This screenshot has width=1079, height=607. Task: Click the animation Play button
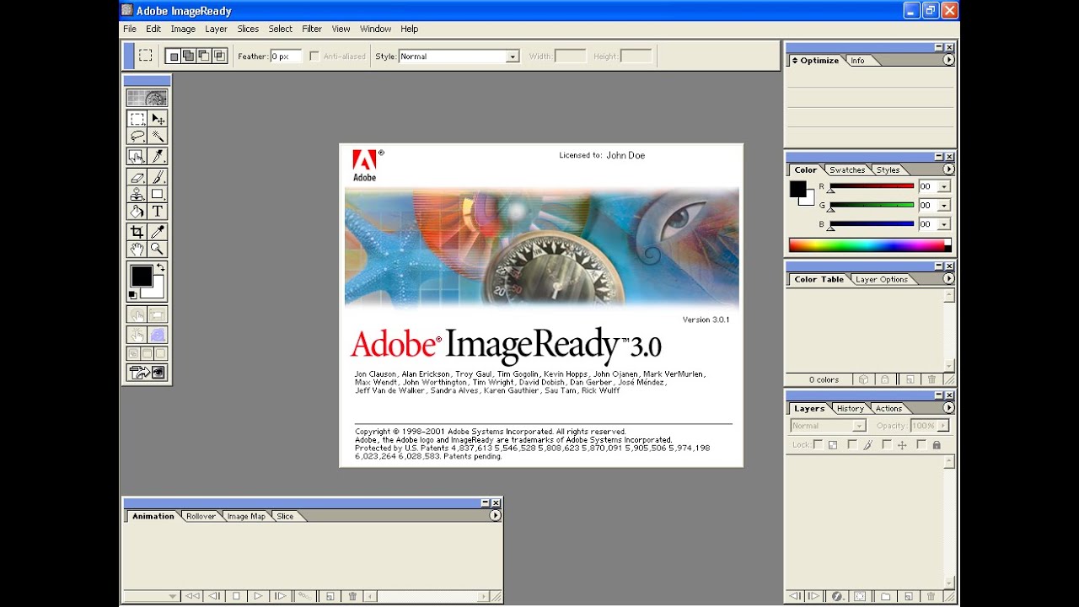click(259, 596)
